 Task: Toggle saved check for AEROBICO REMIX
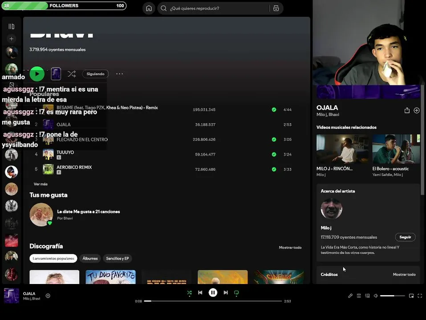tap(274, 169)
